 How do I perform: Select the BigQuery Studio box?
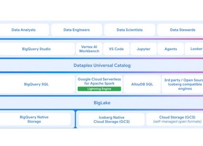[x=37, y=49]
